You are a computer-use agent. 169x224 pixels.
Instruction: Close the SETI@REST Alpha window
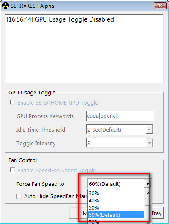pos(160,6)
